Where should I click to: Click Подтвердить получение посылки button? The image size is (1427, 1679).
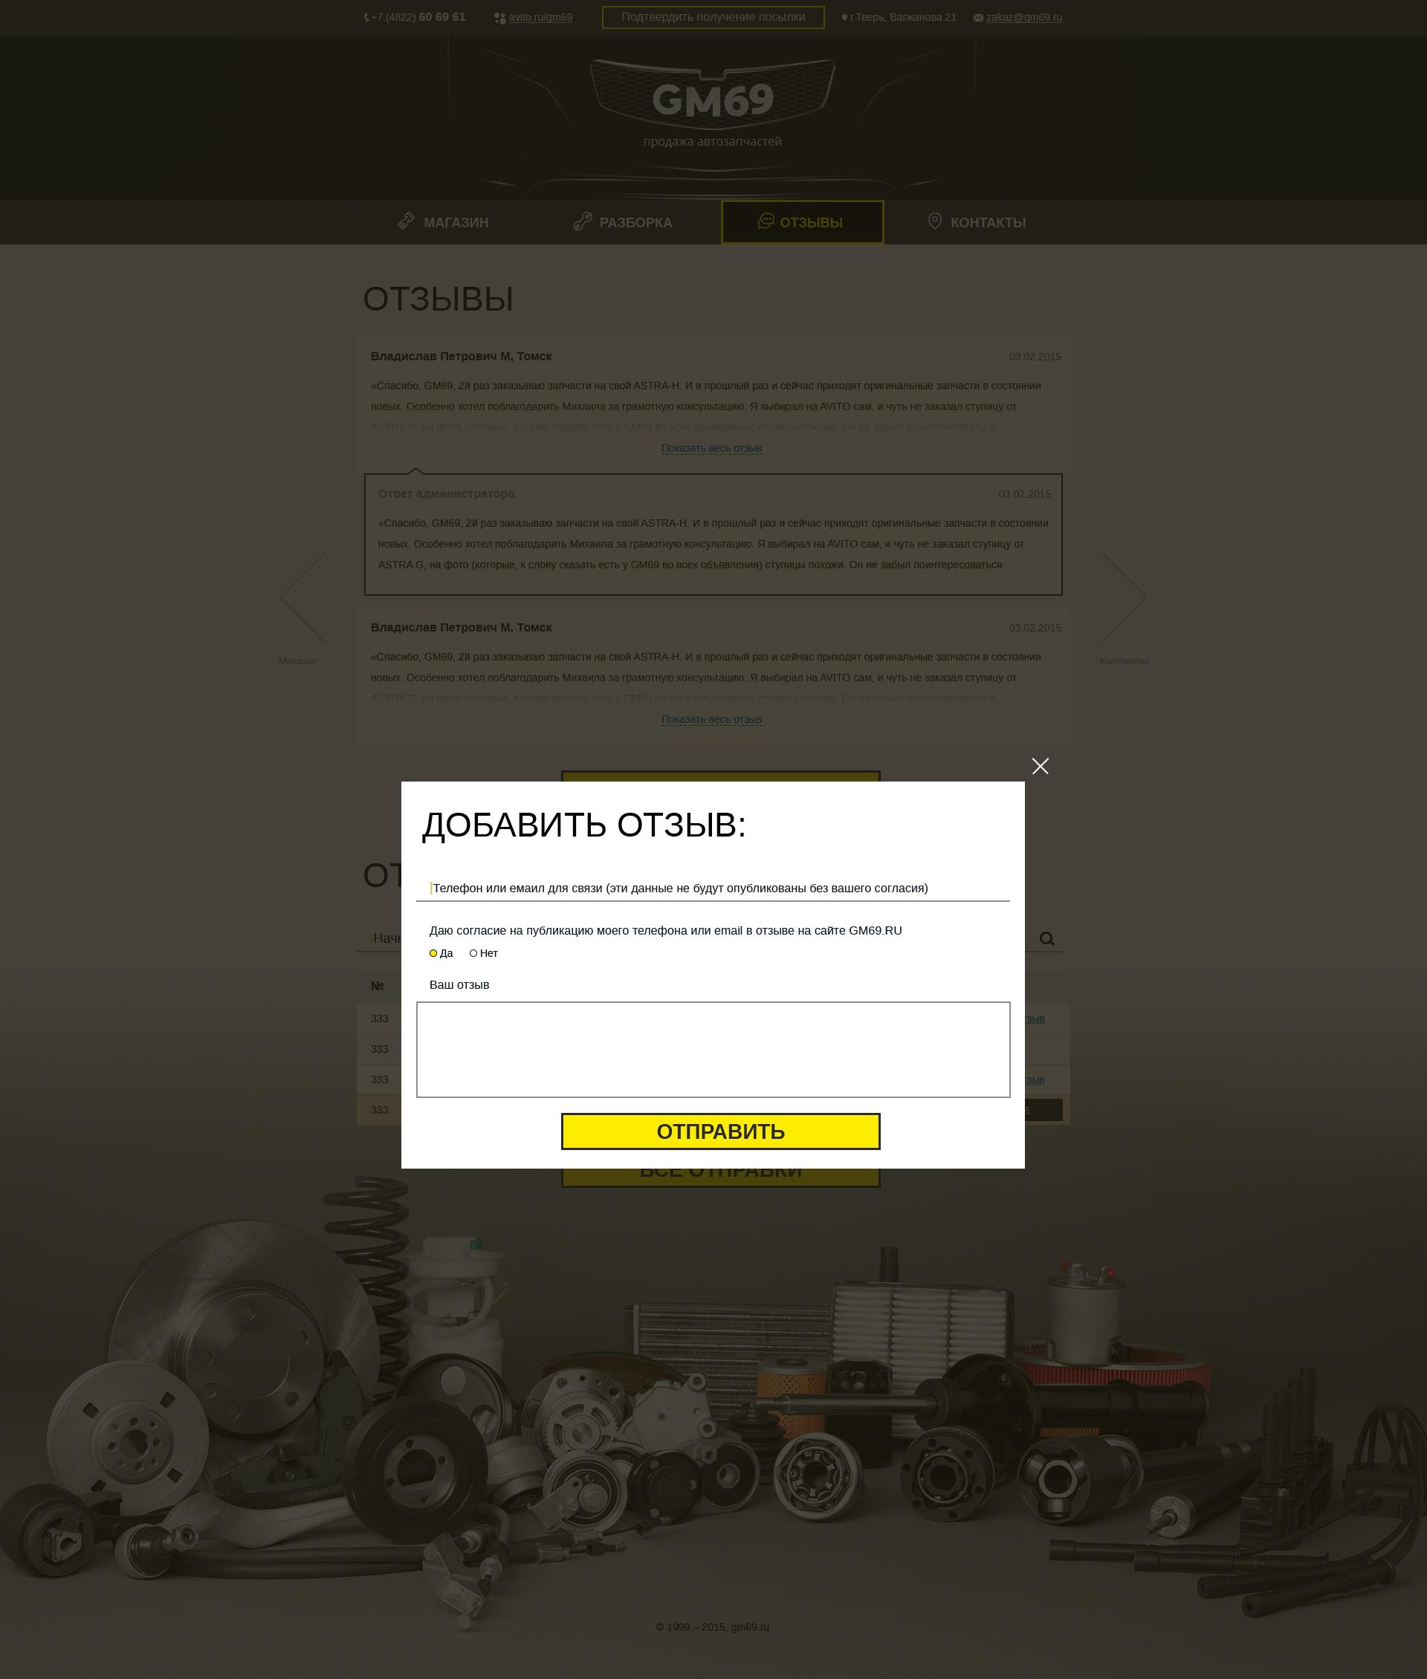(713, 17)
